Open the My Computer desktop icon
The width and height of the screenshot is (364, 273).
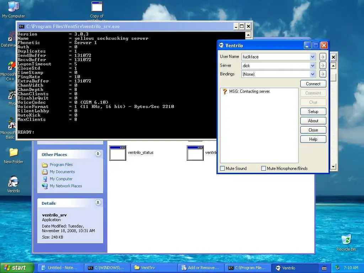[x=14, y=9]
